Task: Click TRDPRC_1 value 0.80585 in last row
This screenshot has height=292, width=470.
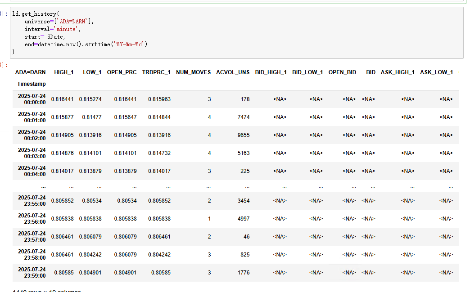Action: [x=161, y=273]
